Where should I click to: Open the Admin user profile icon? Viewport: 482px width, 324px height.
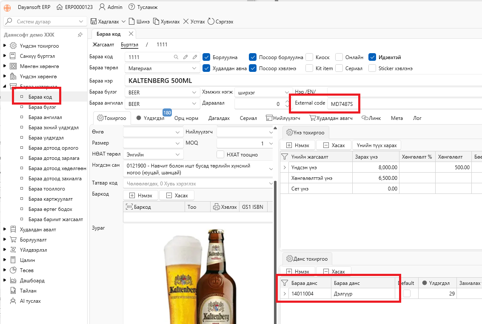pos(102,7)
